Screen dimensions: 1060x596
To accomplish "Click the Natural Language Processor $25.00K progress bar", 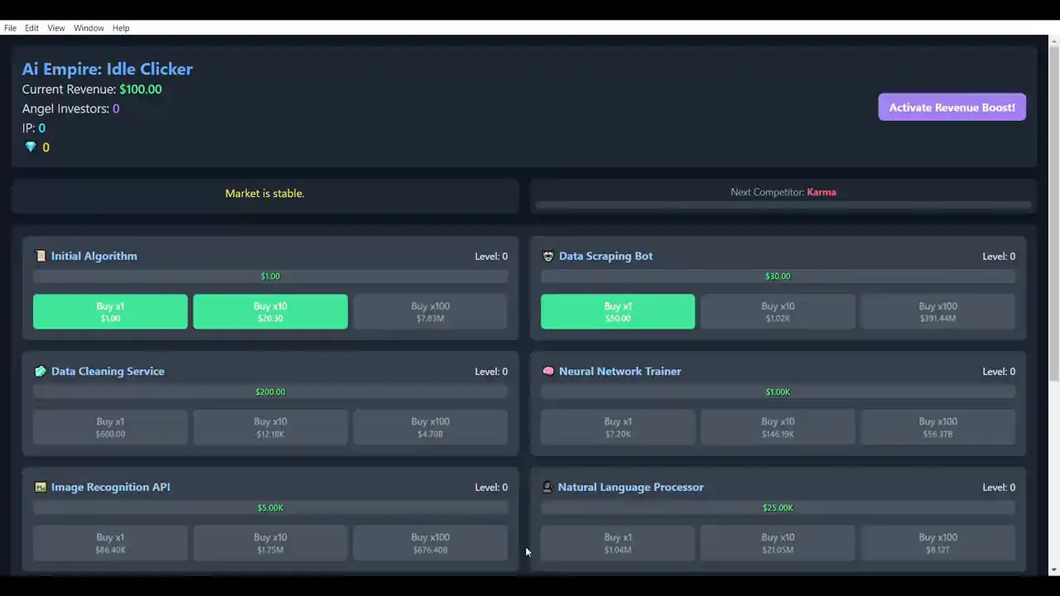I will coord(778,508).
